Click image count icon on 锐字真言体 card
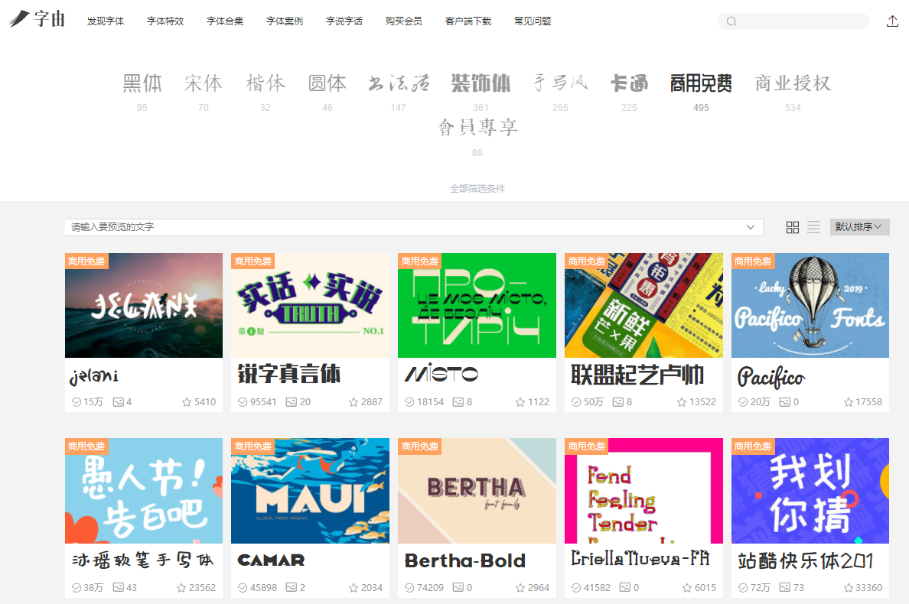 click(291, 402)
